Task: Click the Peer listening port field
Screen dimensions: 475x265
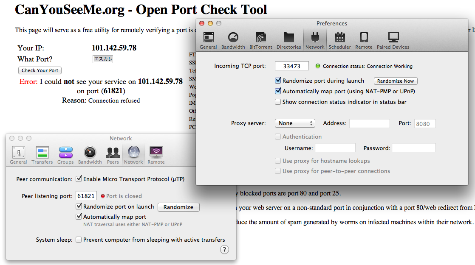Action: point(86,196)
